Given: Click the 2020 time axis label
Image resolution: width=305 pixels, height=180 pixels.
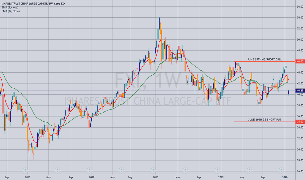Looking at the screenshot, I should coord(285,177).
